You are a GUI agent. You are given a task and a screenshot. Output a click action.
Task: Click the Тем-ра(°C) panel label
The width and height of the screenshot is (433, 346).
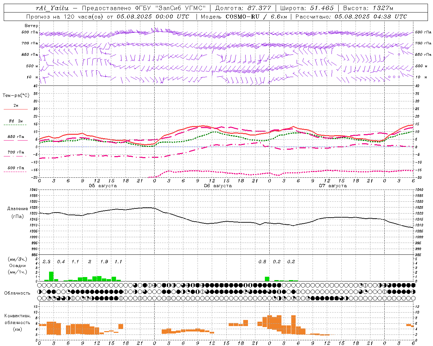16,96
